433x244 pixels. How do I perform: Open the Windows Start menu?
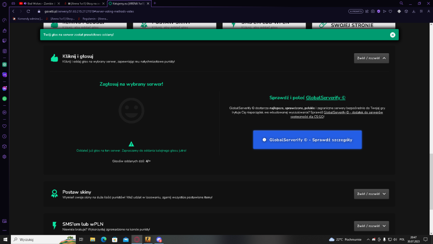pyautogui.click(x=5, y=239)
